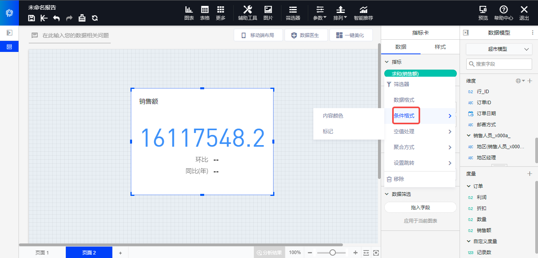Click the redo arrow icon
This screenshot has height=258, width=538.
(x=69, y=18)
